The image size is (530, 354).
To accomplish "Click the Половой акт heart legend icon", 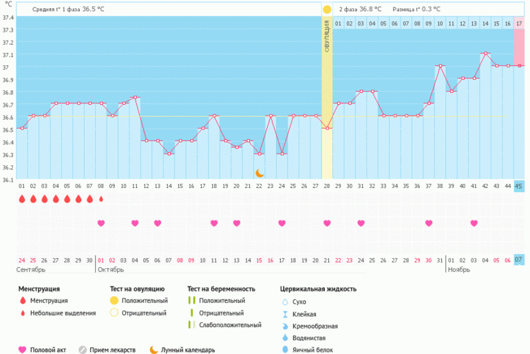I will pos(22,349).
